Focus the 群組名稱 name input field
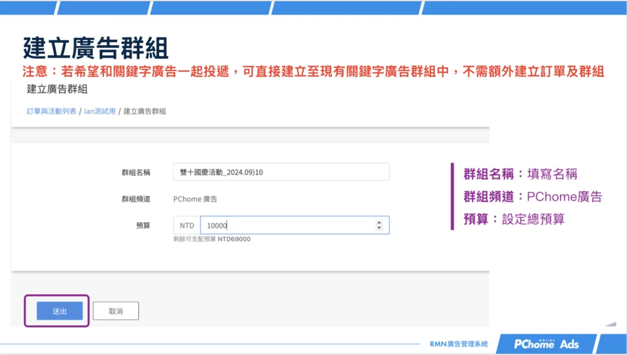This screenshot has width=627, height=355. pyautogui.click(x=281, y=172)
